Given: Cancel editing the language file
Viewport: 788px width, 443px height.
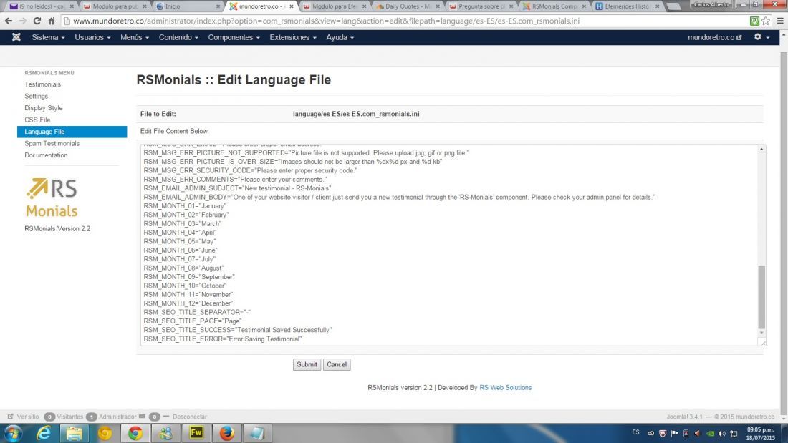Looking at the screenshot, I should pyautogui.click(x=336, y=365).
